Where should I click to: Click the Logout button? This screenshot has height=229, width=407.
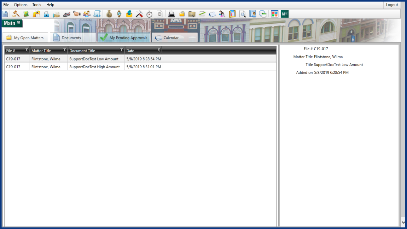(x=392, y=5)
